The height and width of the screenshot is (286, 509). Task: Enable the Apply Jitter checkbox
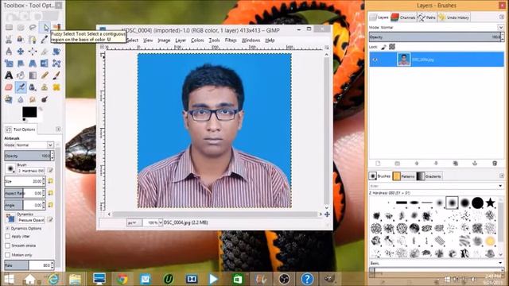point(7,237)
